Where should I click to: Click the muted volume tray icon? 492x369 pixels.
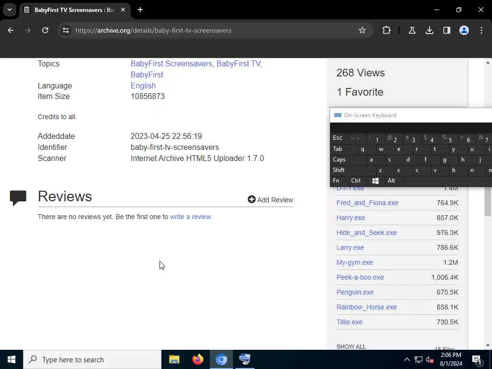pos(430,360)
